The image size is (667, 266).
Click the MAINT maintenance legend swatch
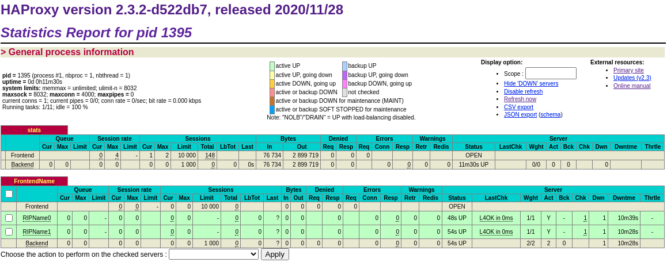coord(272,101)
